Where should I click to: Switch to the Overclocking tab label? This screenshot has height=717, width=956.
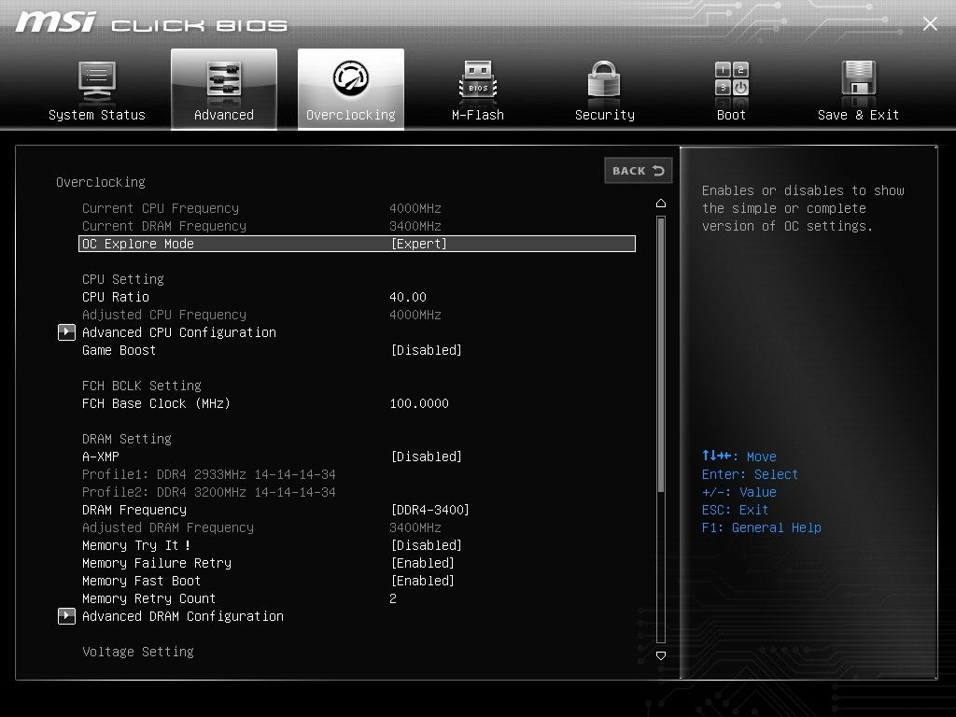[x=351, y=115]
